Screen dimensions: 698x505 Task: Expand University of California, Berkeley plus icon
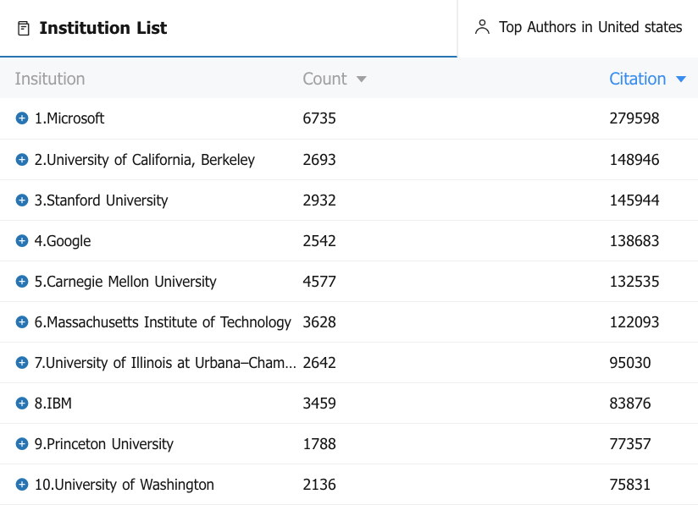[x=22, y=159]
